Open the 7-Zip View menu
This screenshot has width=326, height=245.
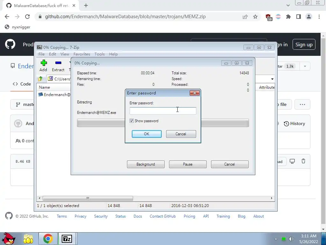coord(65,54)
